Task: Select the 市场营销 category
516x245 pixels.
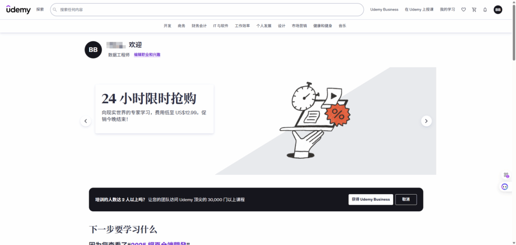Action: point(299,26)
